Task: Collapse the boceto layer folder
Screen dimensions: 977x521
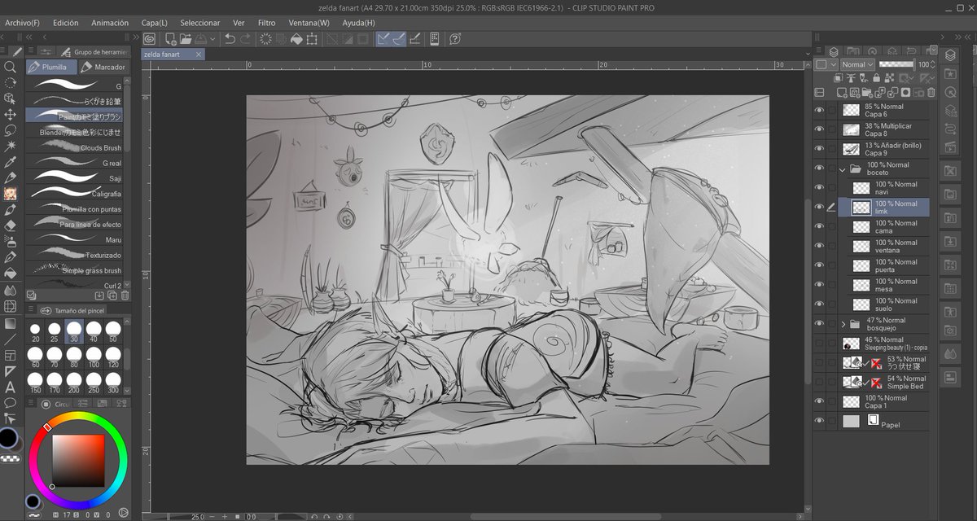Action: [x=843, y=169]
